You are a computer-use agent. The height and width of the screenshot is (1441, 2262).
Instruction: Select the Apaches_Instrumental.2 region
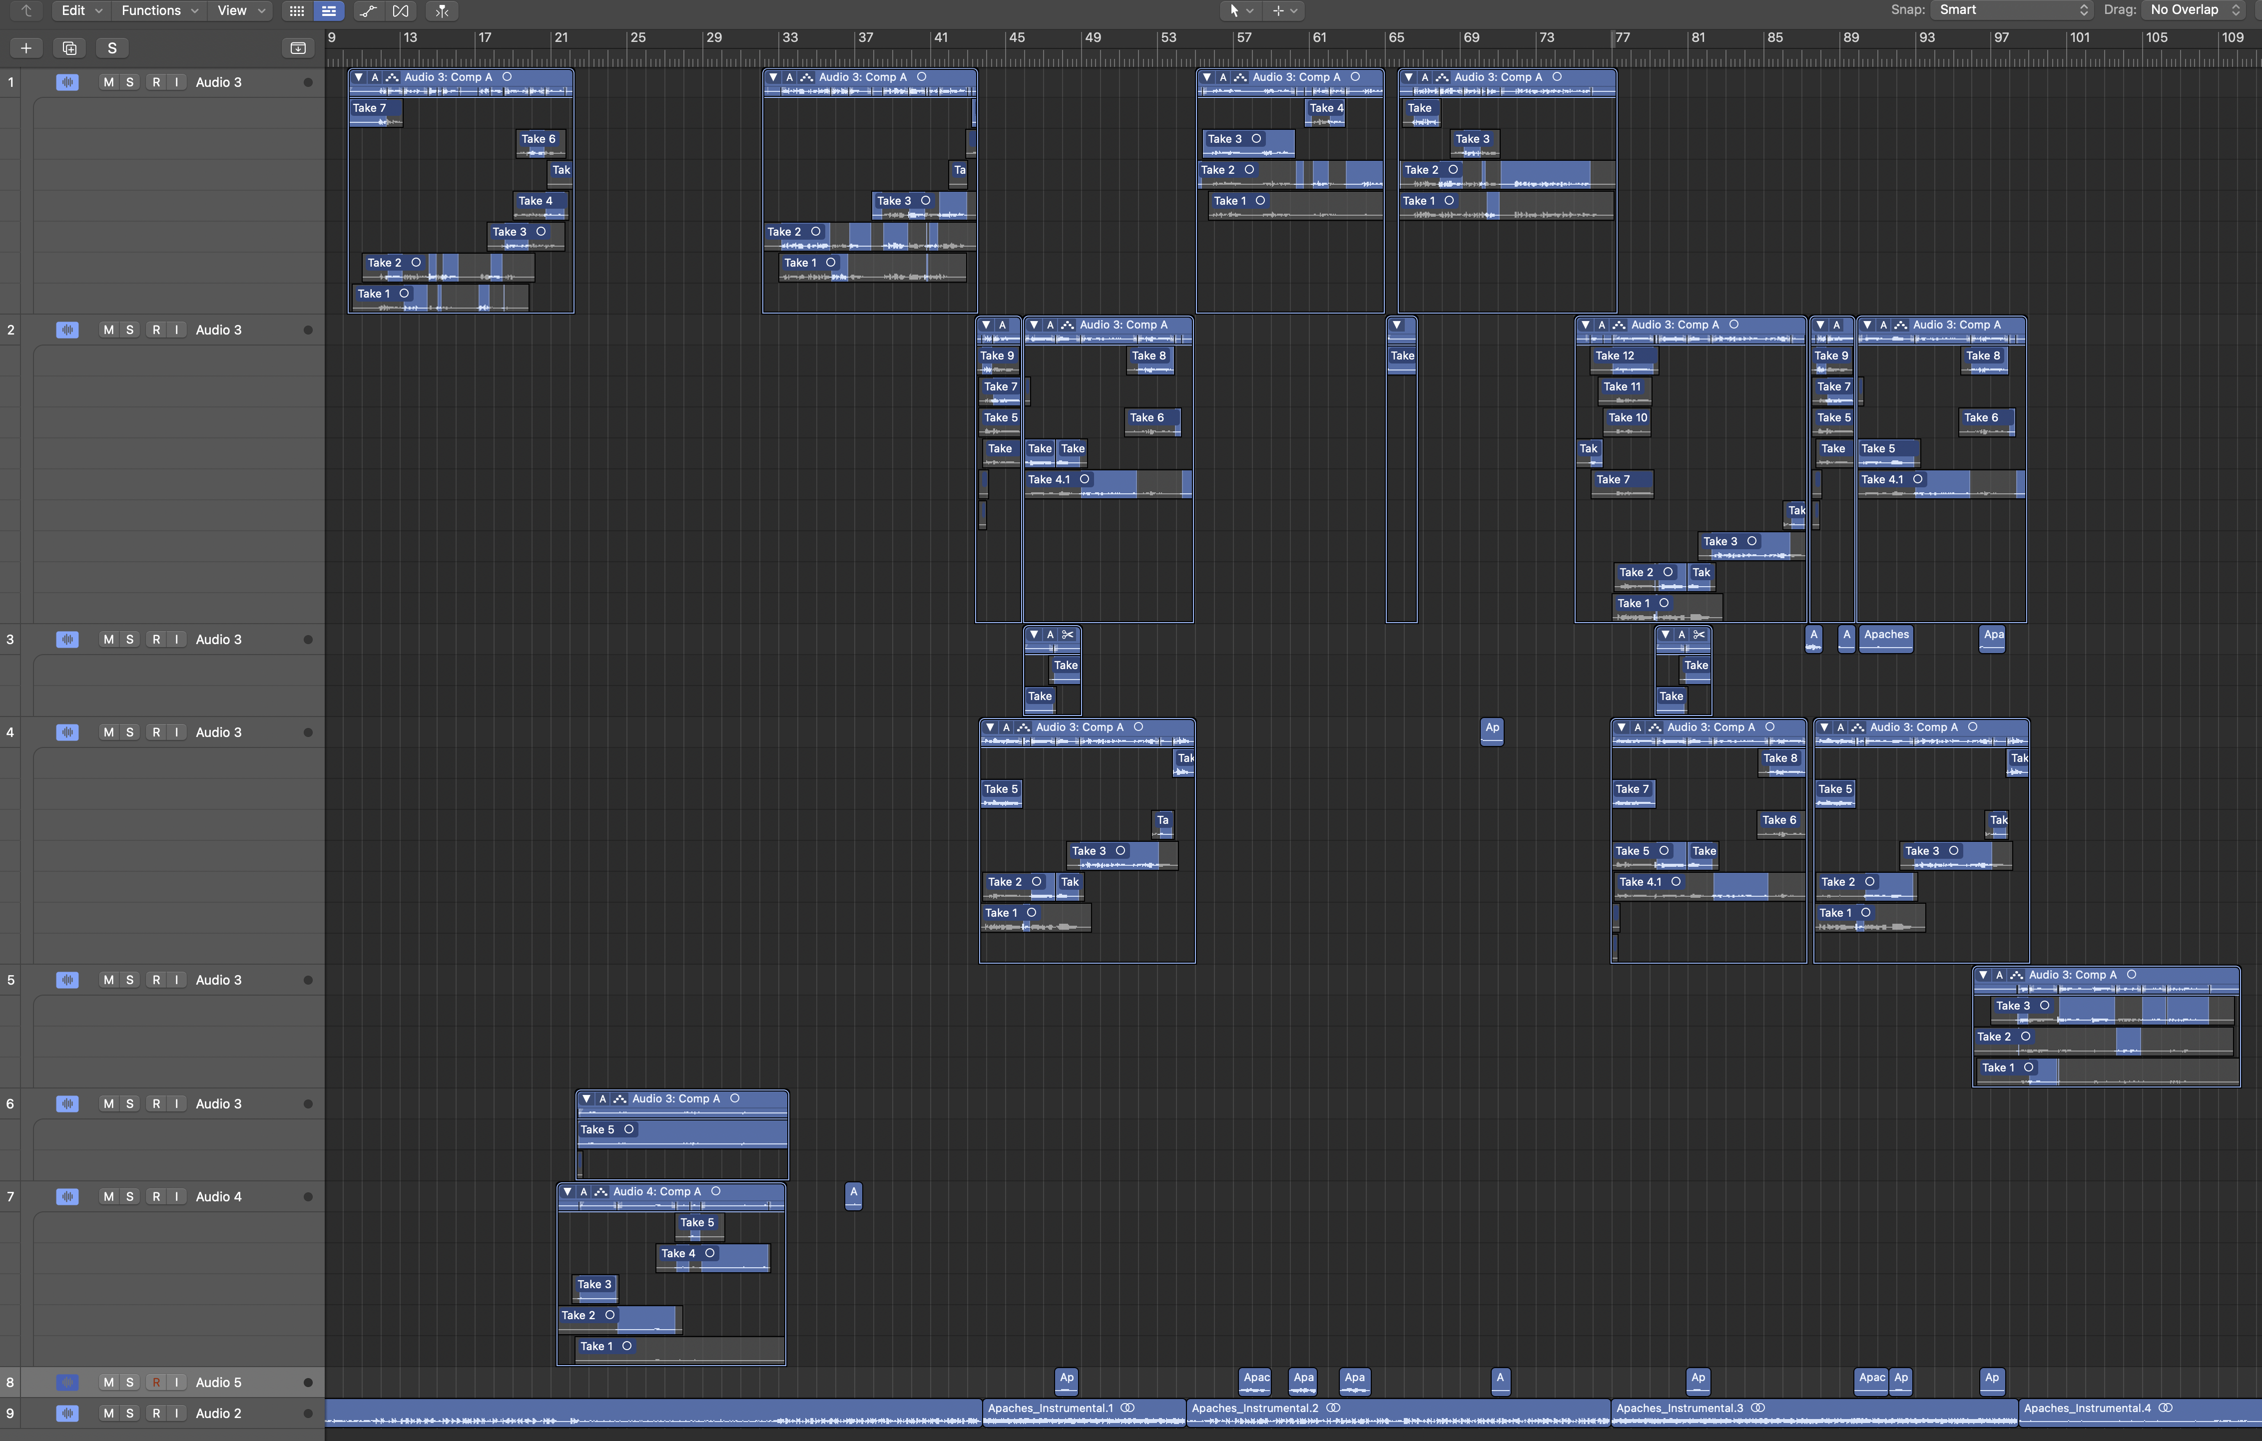[x=1398, y=1413]
